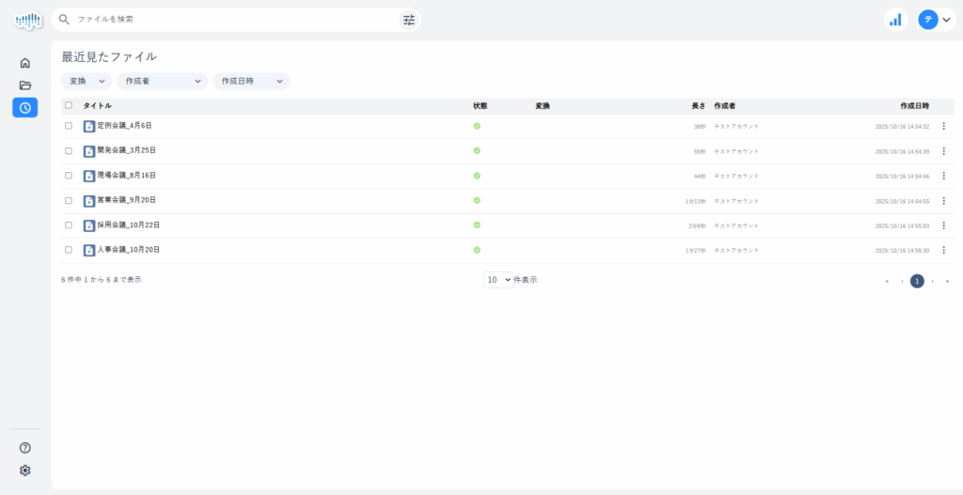963x495 pixels.
Task: Open the folder icon in sidebar
Action: click(x=25, y=85)
